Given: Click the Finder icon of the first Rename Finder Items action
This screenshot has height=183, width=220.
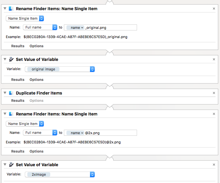Looking at the screenshot, I should coord(11,9).
